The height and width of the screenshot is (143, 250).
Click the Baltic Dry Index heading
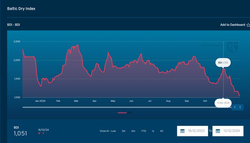[x=21, y=9]
